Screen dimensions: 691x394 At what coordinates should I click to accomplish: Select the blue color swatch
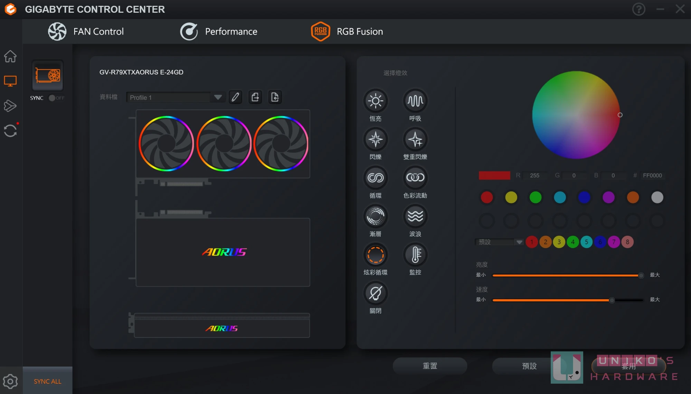coord(584,197)
